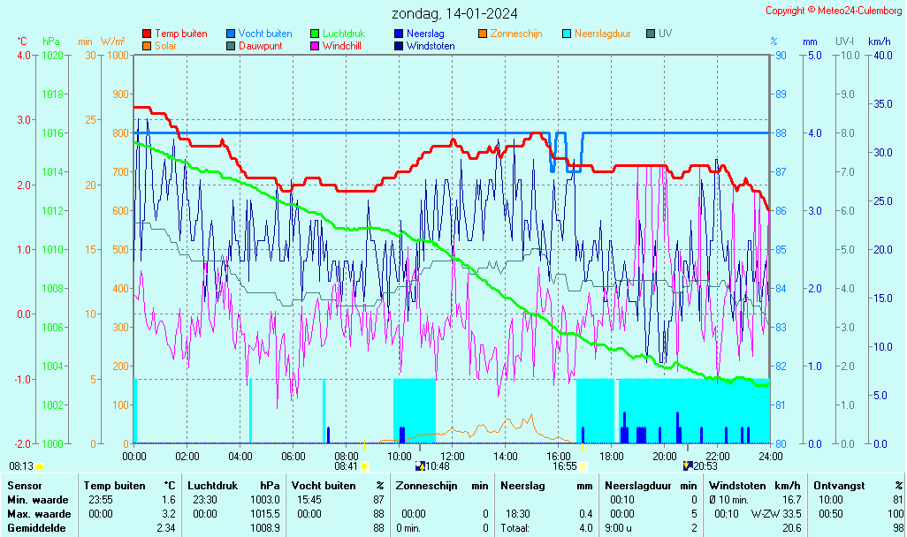The height and width of the screenshot is (537, 907).
Task: Click the moonset icon beside 20:53
Action: click(x=688, y=465)
